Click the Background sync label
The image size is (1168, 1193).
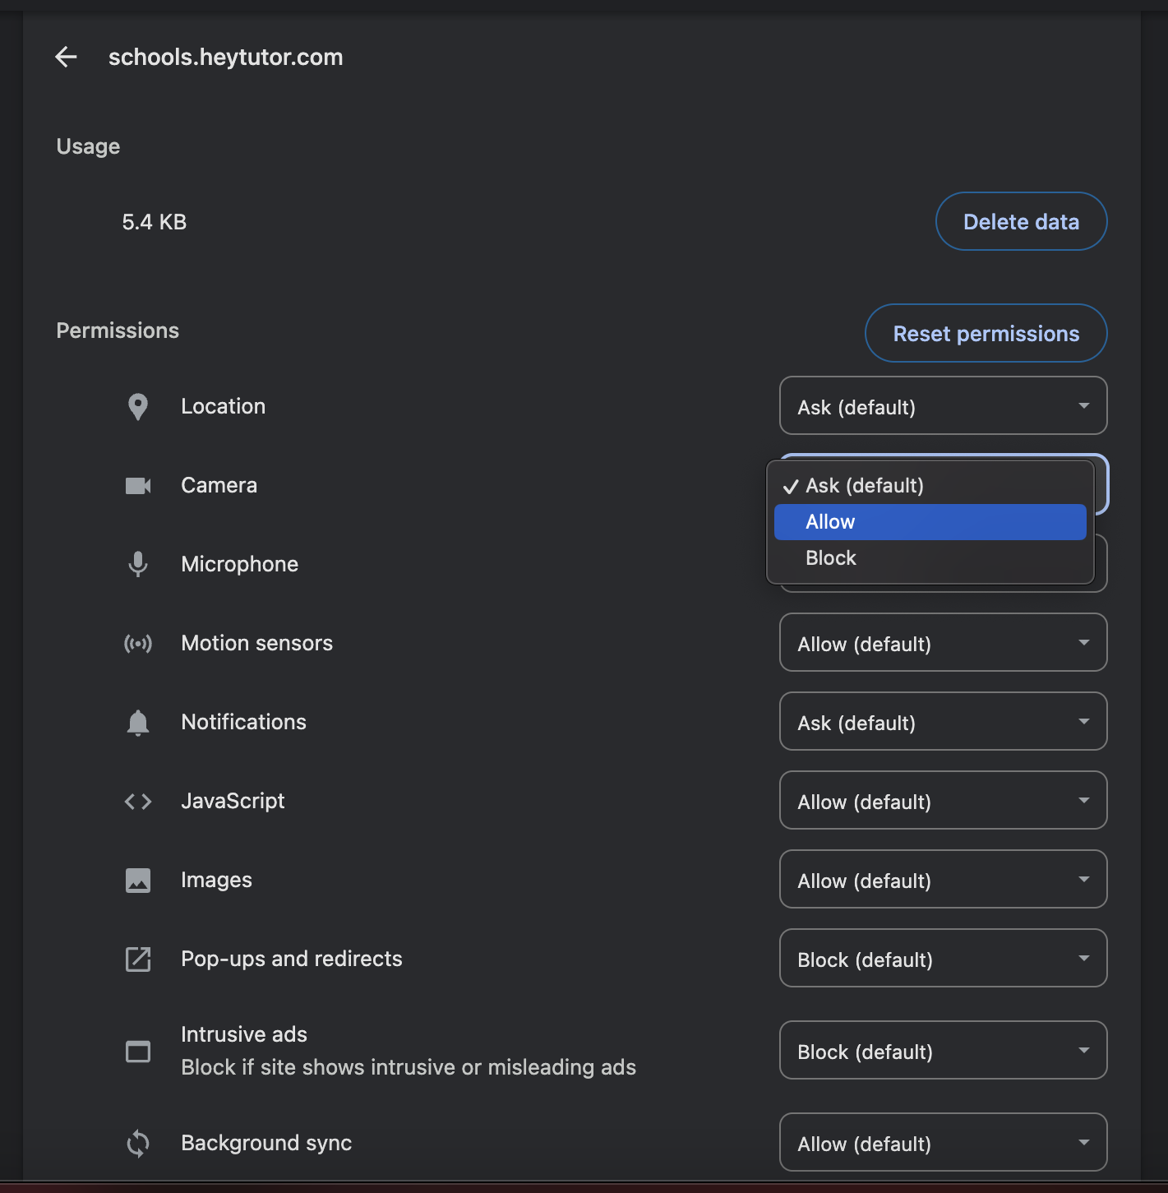(x=266, y=1143)
